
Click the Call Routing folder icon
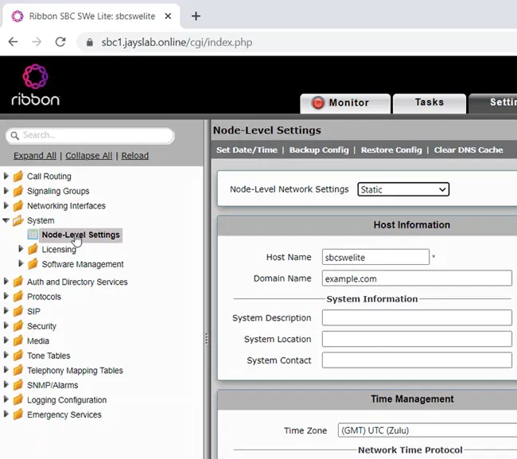click(18, 177)
